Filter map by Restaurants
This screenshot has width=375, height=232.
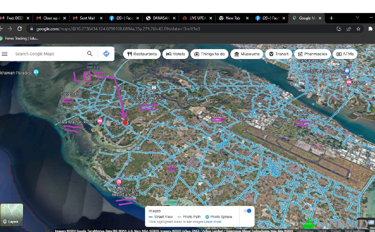[x=142, y=54]
